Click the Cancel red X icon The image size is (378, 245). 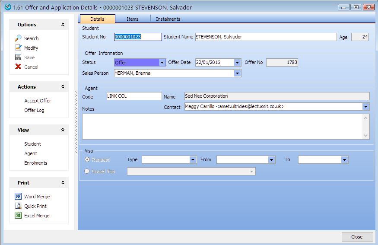point(18,67)
